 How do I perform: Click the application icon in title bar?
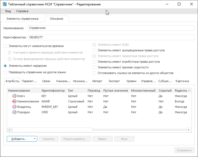pos(5,4)
